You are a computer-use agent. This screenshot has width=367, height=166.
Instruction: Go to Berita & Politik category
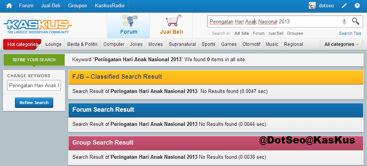[82, 44]
